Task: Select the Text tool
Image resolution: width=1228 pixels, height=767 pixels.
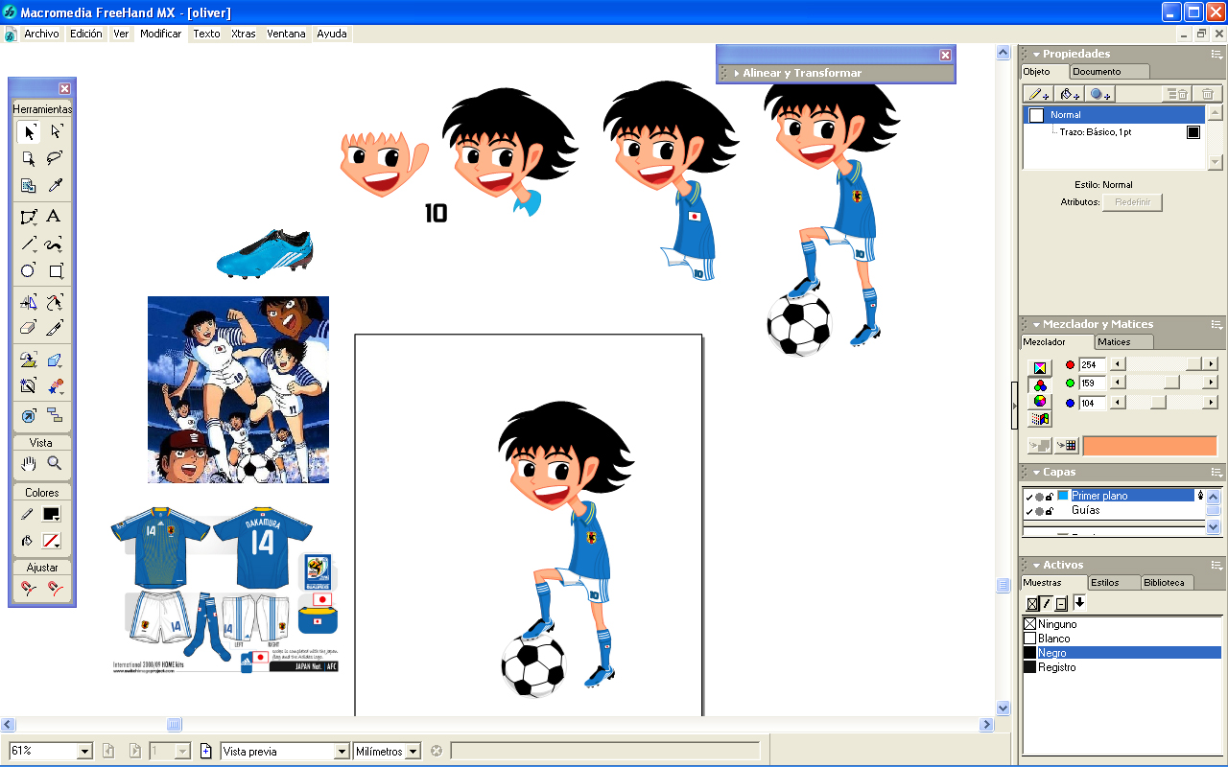Action: click(x=56, y=217)
